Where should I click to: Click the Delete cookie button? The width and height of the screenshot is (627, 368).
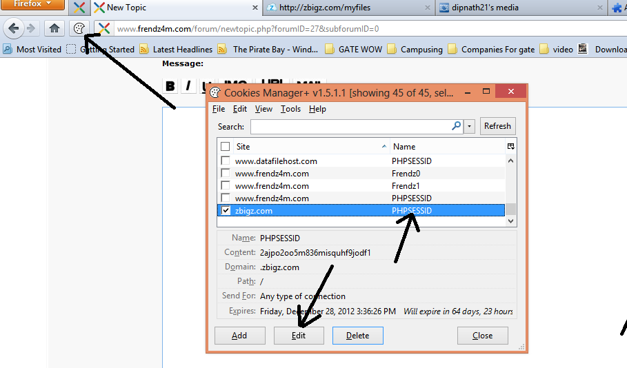357,336
